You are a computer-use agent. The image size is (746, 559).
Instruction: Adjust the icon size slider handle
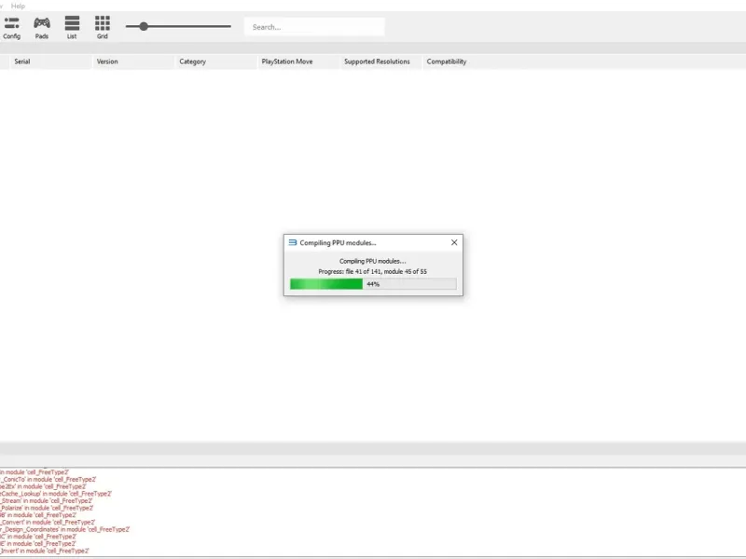coord(144,27)
